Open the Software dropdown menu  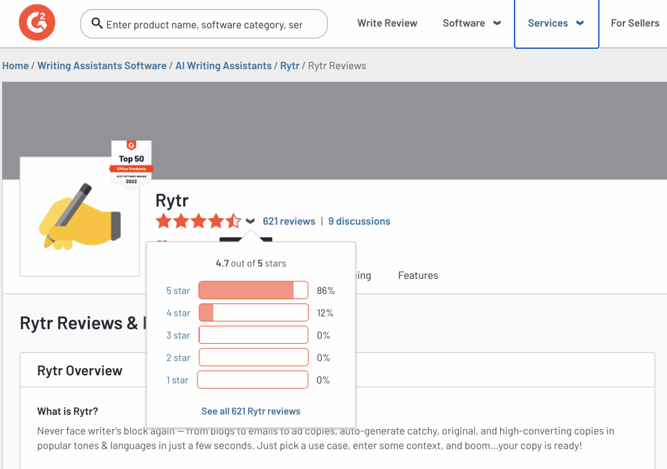click(x=472, y=23)
